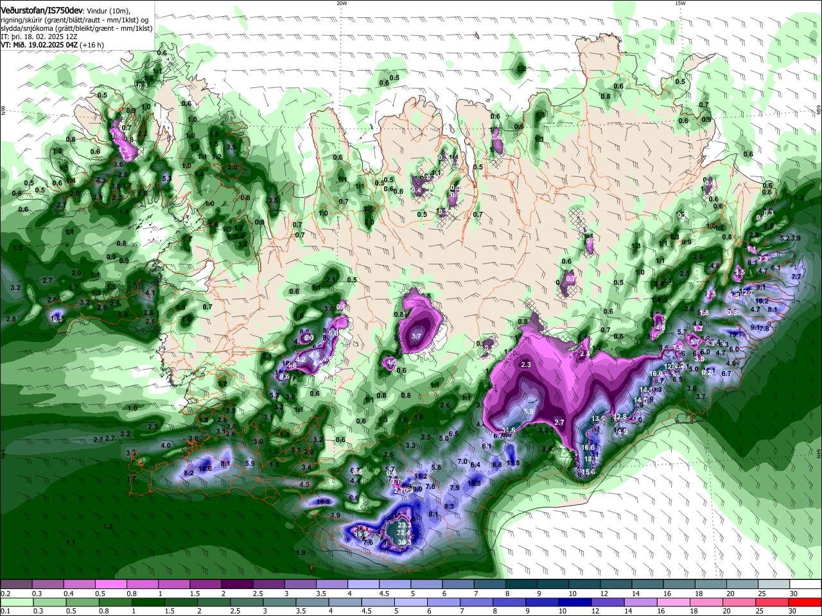Image resolution: width=822 pixels, height=616 pixels.
Task: Pick the palest green 0.1 rain swatch
Action: tap(17, 603)
